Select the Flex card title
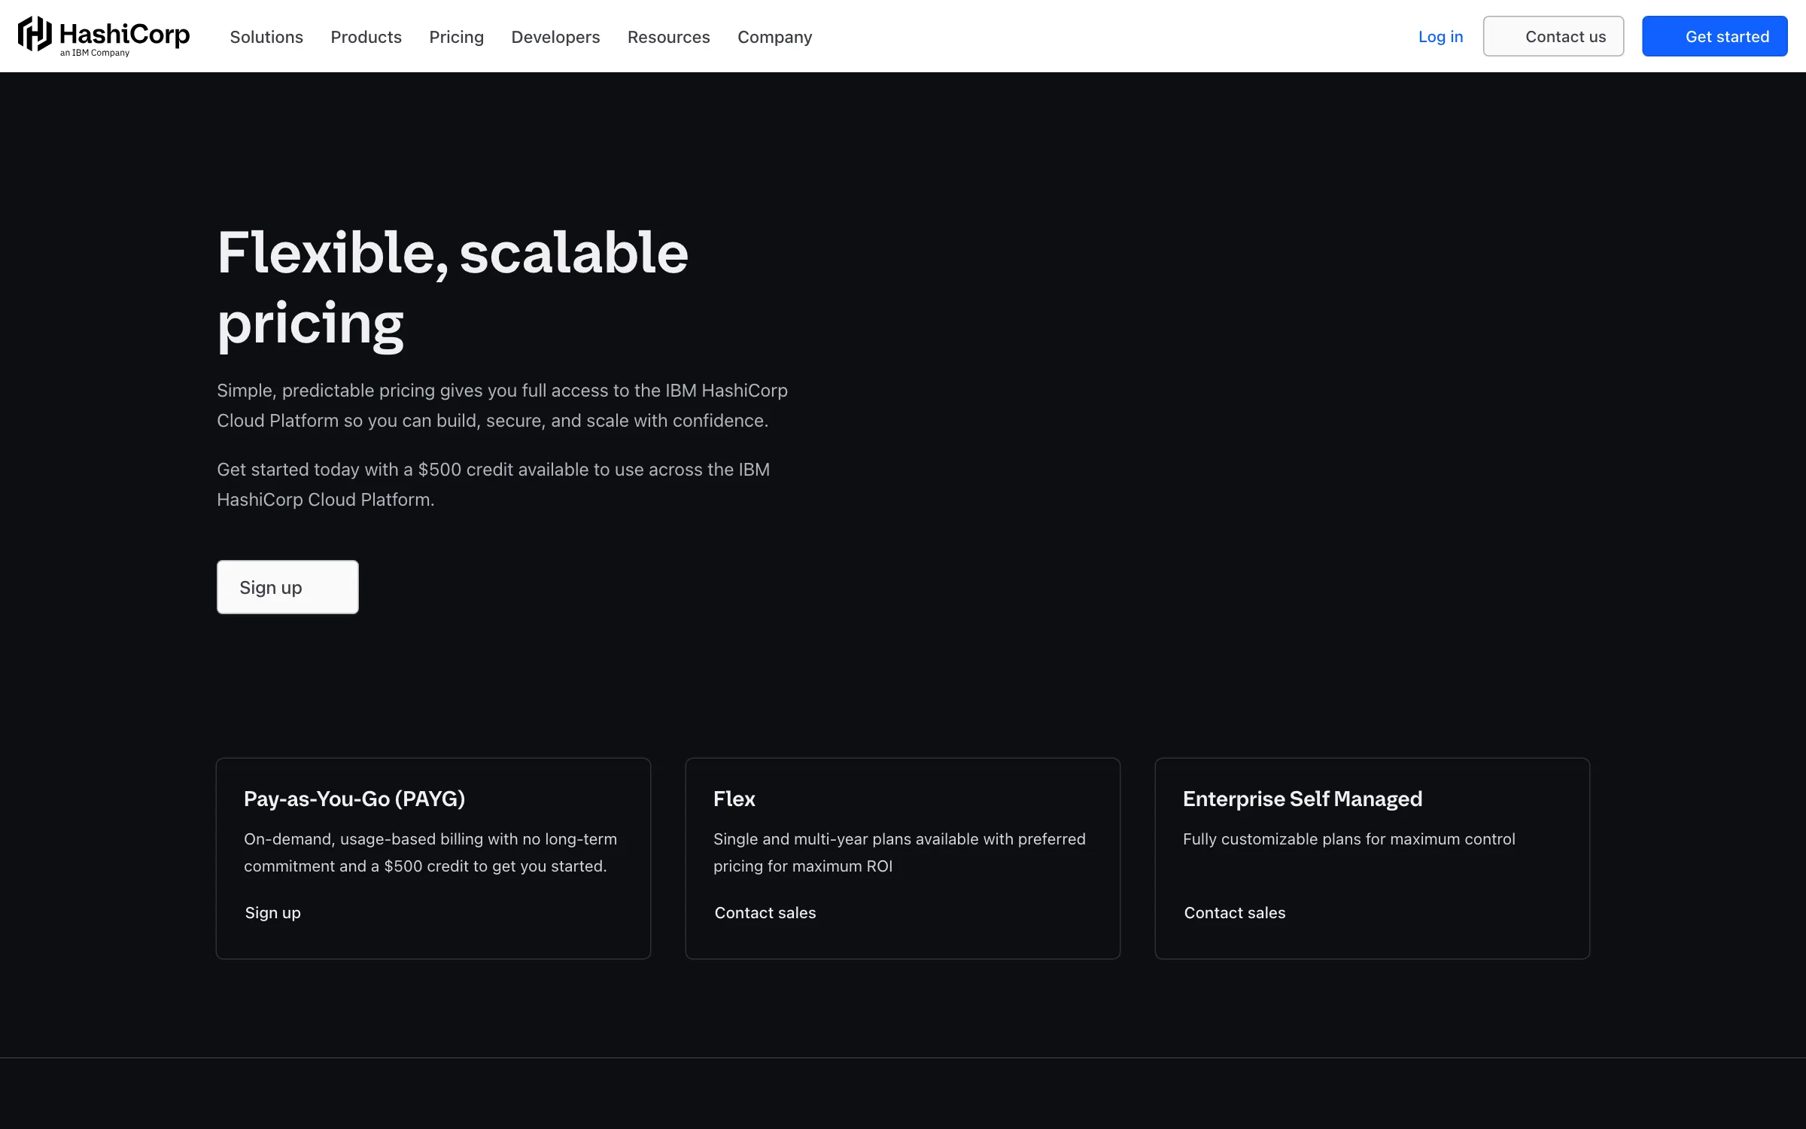This screenshot has height=1129, width=1806. [734, 799]
